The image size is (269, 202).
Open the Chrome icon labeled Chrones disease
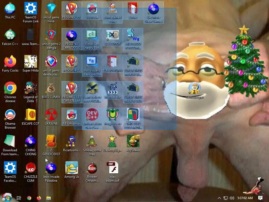tap(10, 92)
